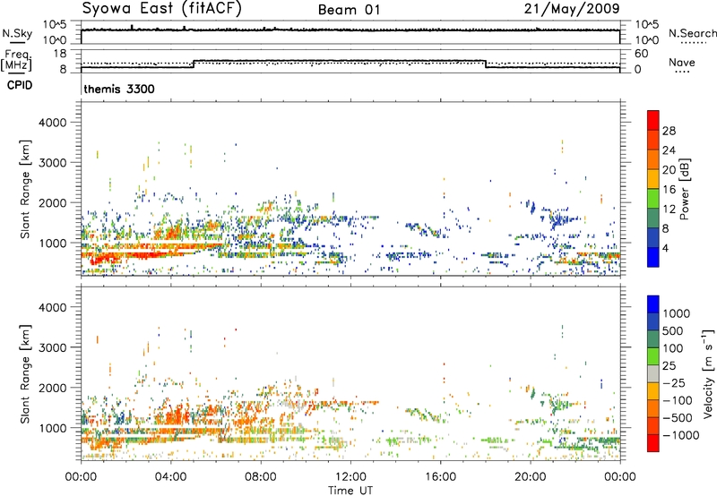Select the "Freq. [MHz]" axis label

click(16, 61)
